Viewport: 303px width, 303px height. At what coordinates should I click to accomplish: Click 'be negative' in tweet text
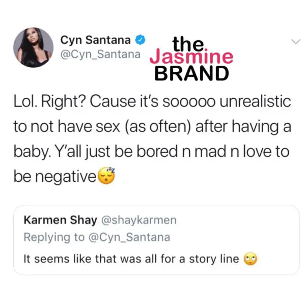(x=55, y=176)
